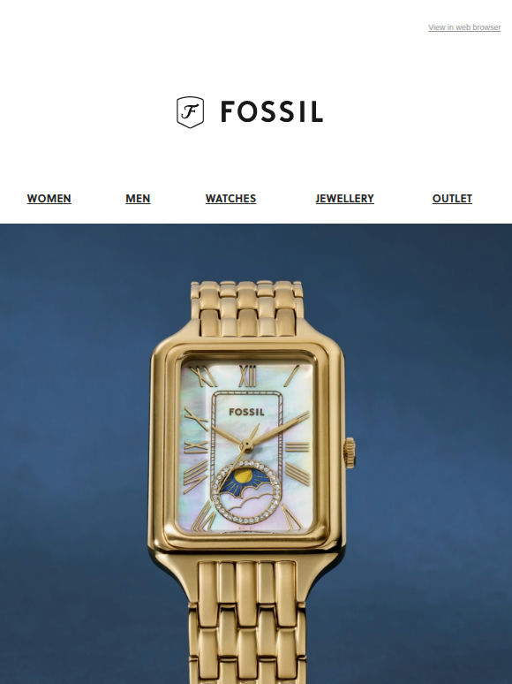This screenshot has height=684, width=512.
Task: Click the Roman numeral III marker
Action: point(298,446)
